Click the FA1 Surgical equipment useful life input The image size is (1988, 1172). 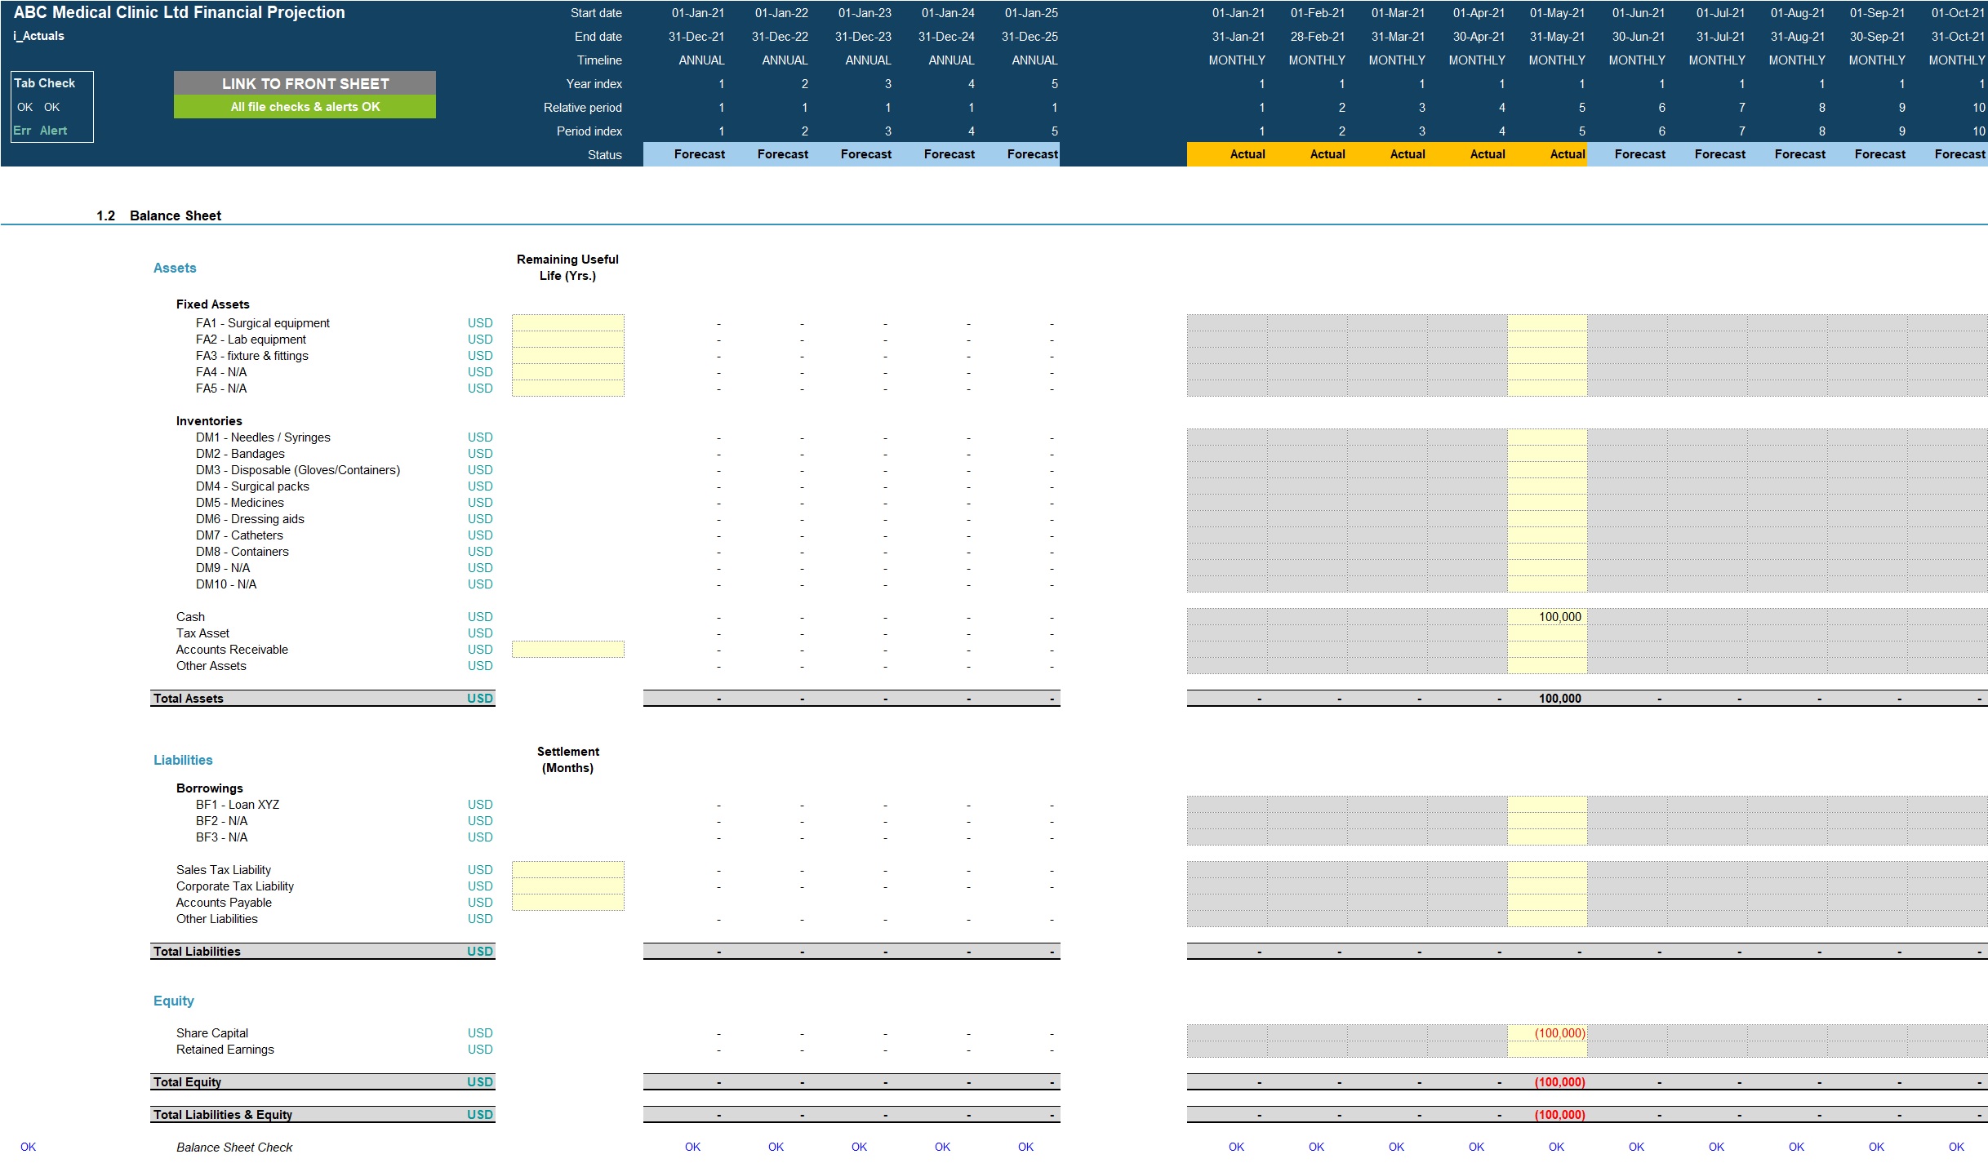(x=567, y=323)
